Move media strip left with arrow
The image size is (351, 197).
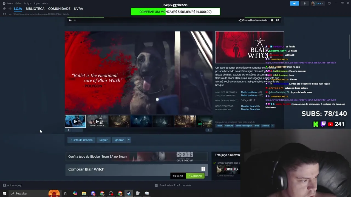[x=68, y=130]
